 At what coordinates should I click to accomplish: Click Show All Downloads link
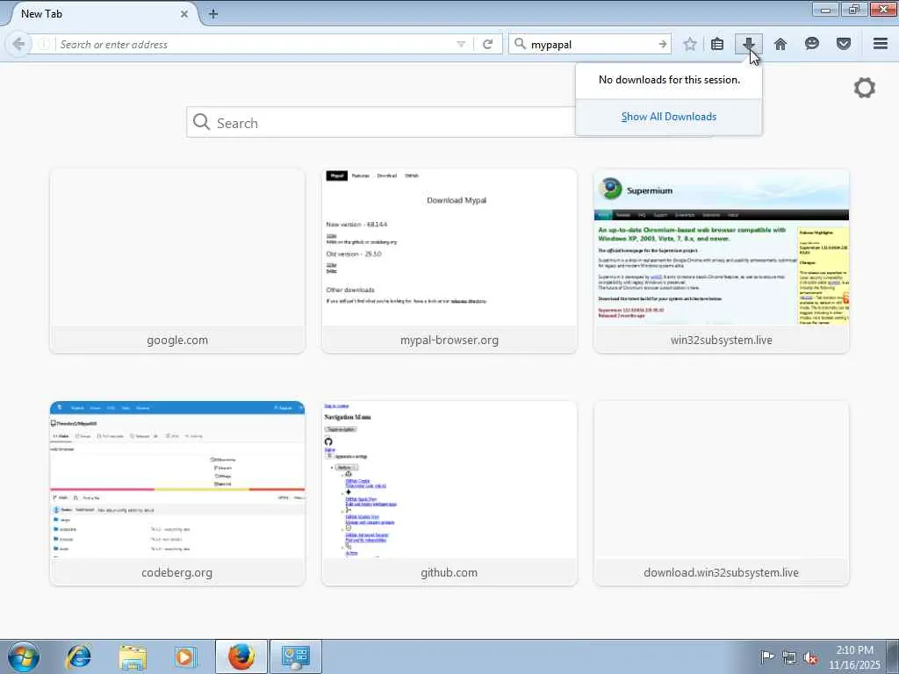(x=668, y=117)
